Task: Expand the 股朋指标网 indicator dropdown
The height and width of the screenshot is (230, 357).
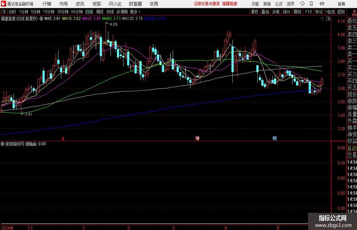Action: point(3,144)
